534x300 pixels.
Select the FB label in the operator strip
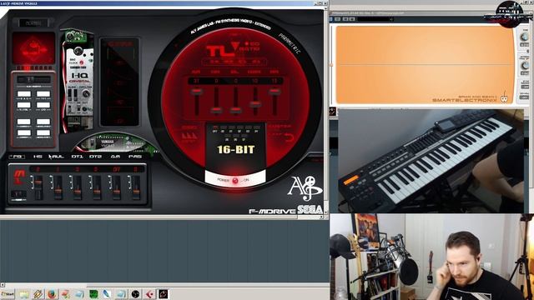click(x=17, y=157)
